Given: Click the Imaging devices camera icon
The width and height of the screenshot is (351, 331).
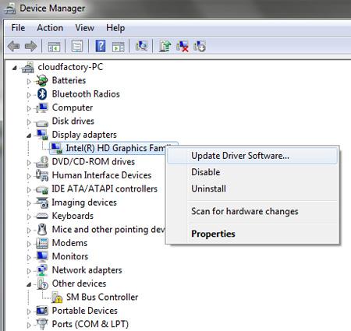Looking at the screenshot, I should coord(42,202).
